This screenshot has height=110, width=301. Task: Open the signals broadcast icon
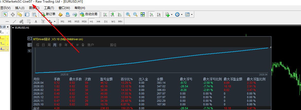[75, 14]
